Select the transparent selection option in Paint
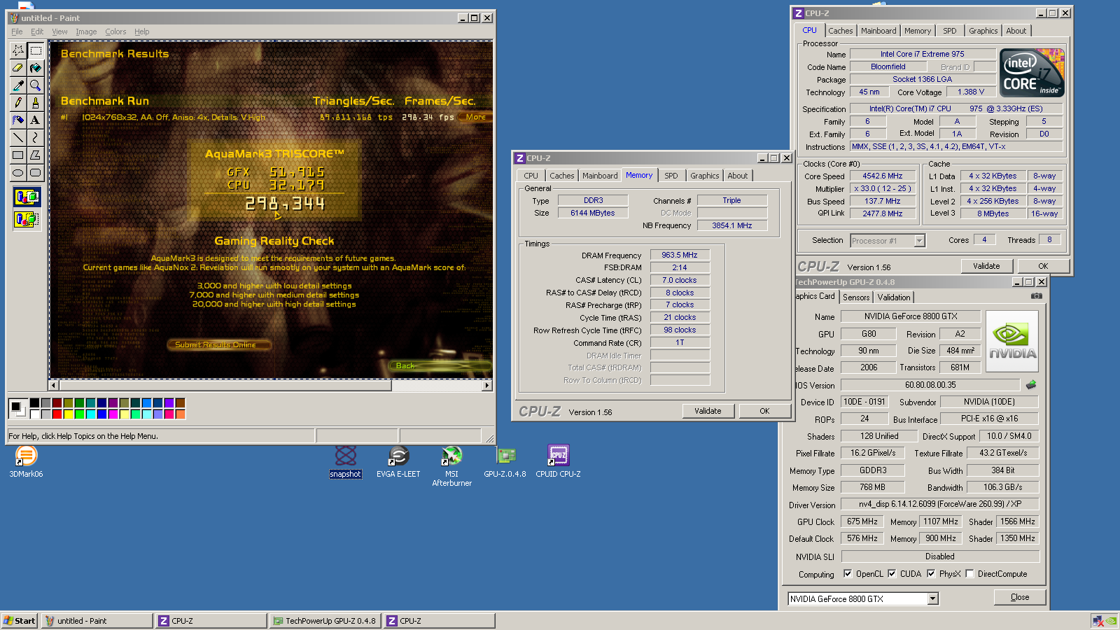1120x630 pixels. click(x=27, y=219)
